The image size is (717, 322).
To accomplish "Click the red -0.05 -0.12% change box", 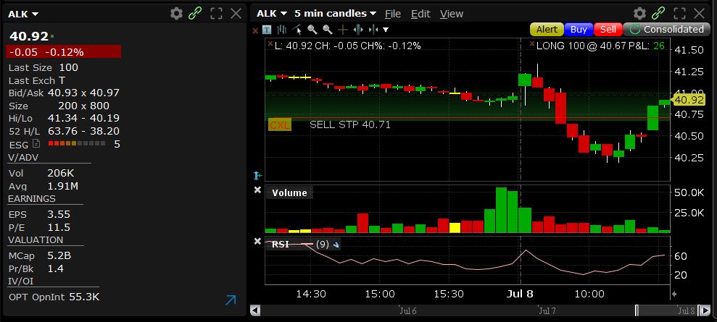I will pos(64,51).
